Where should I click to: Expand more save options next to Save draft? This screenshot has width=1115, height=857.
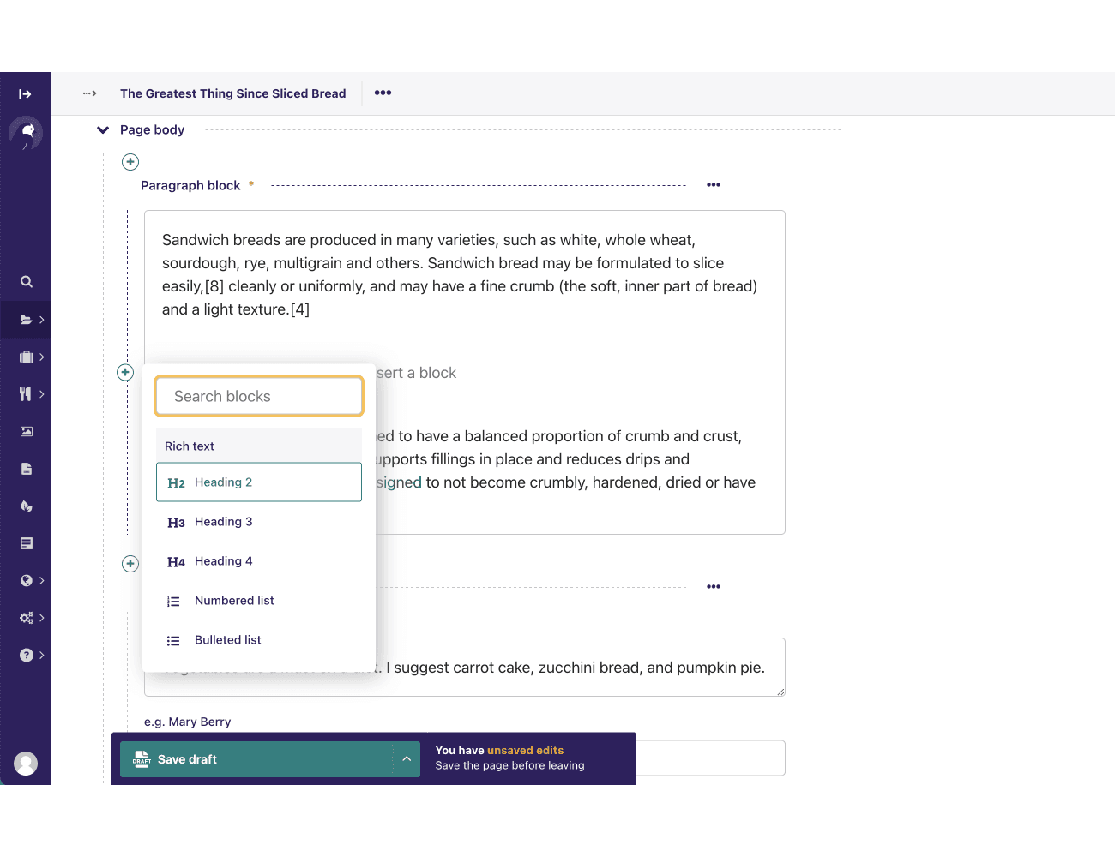coord(407,759)
